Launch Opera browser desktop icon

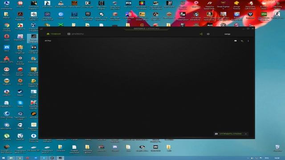pos(7,37)
